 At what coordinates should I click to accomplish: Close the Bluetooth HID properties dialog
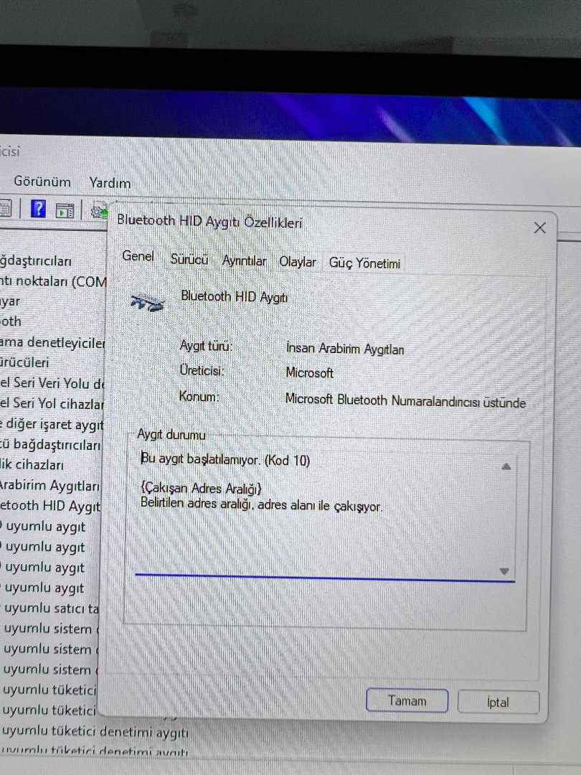coord(539,228)
